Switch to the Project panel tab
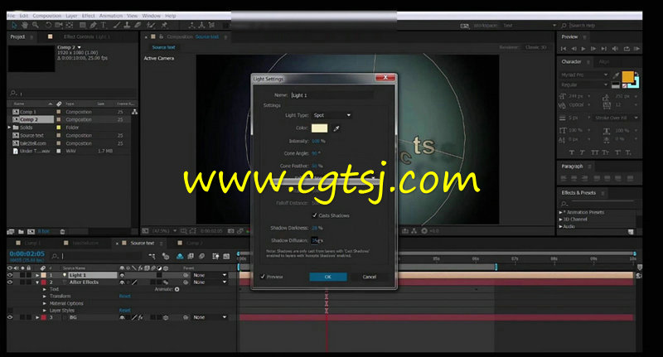The height and width of the screenshot is (357, 663). pos(17,36)
